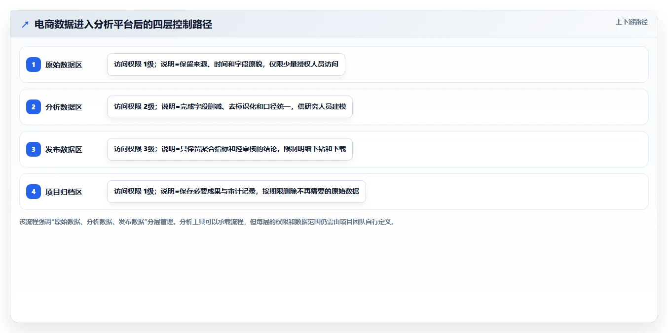The height and width of the screenshot is (333, 668).
Task: Click the description box mentioning 保存必要成果与审计记录
Action: click(236, 192)
